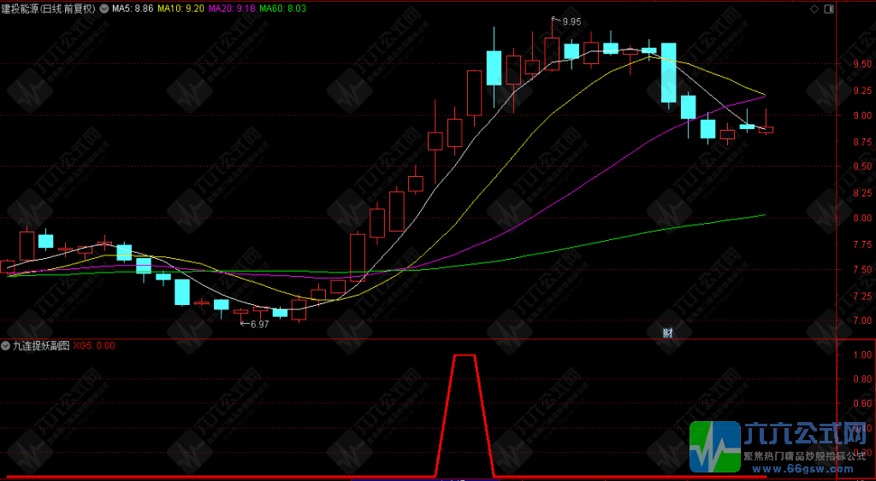Click the 9.95 high price marker
This screenshot has height=481, width=876.
pyautogui.click(x=571, y=21)
